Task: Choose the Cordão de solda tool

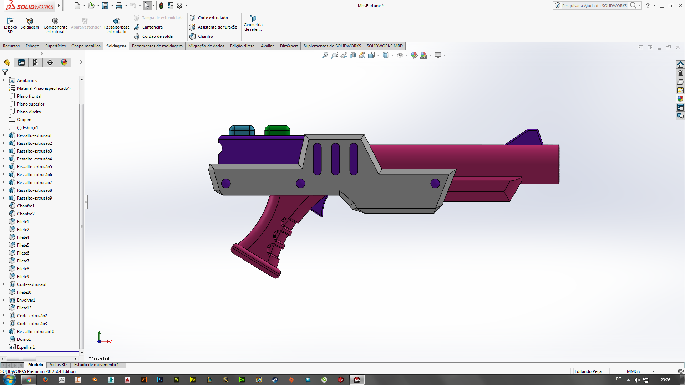Action: 153,36
